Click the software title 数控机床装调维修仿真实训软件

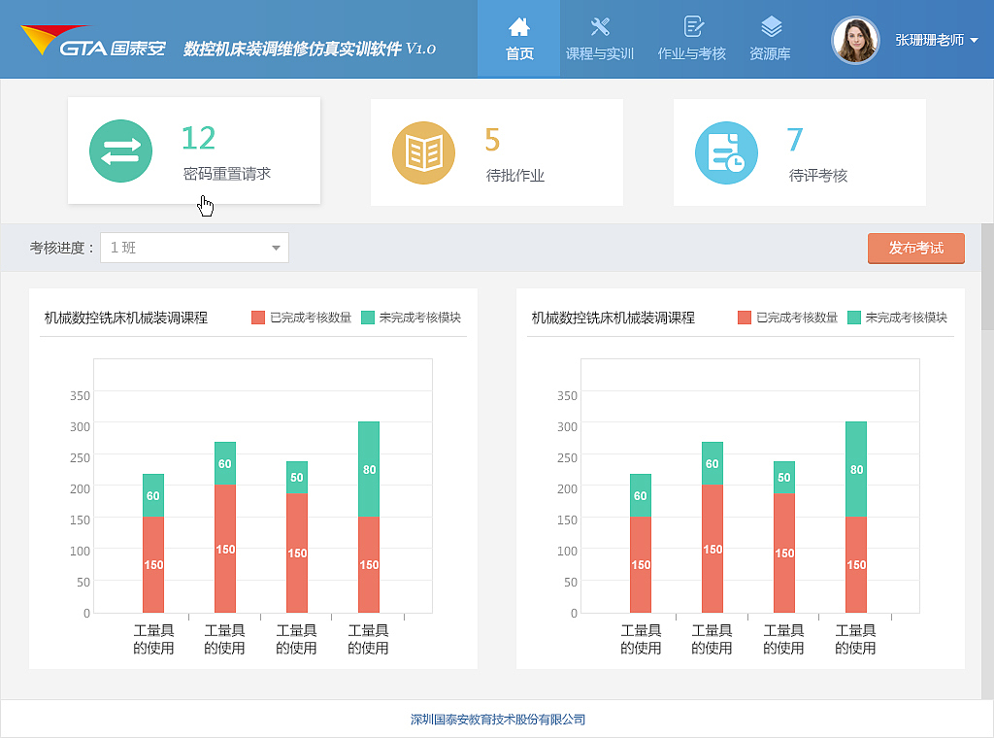[x=292, y=49]
